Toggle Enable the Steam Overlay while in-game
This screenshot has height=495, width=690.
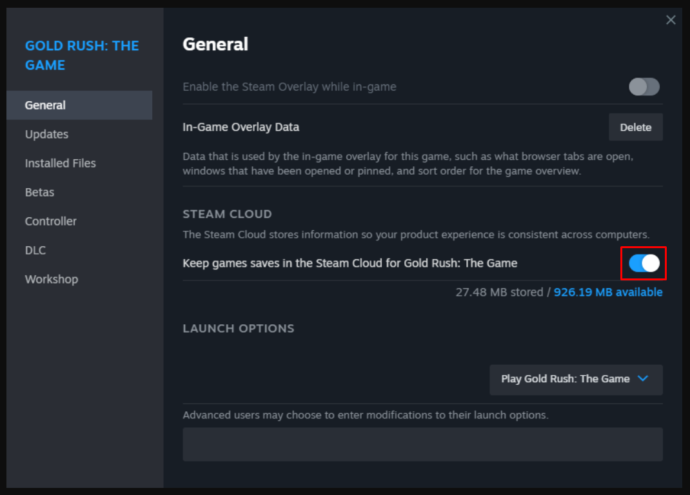click(x=644, y=86)
